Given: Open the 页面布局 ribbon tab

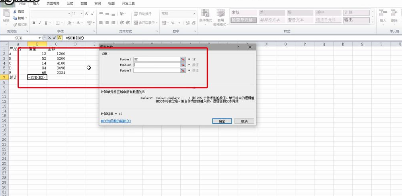Looking at the screenshot, I should pyautogui.click(x=53, y=3).
